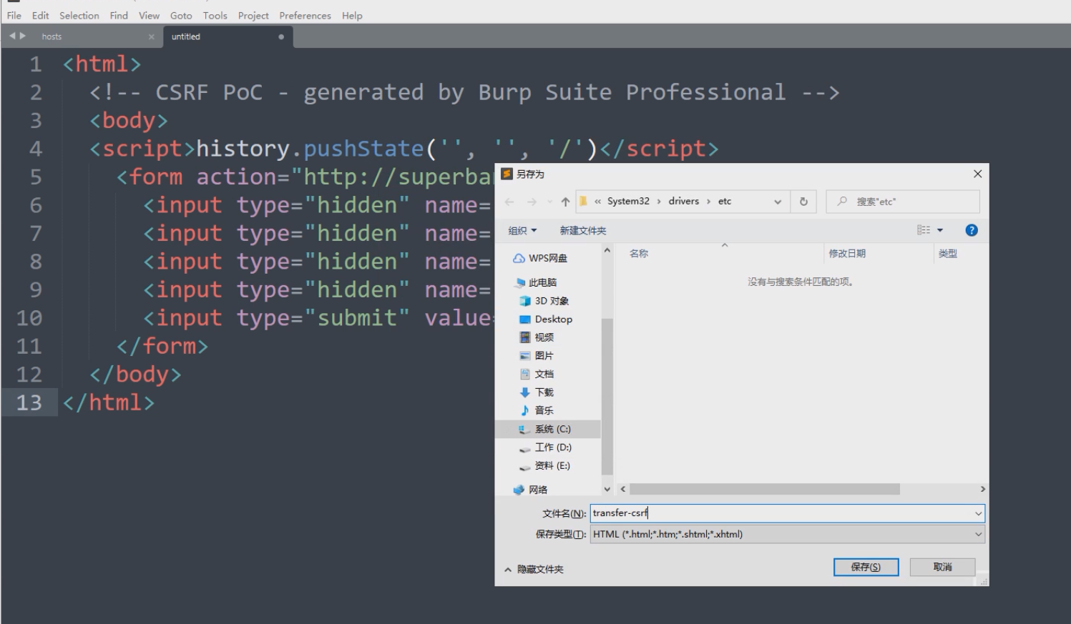The image size is (1071, 624).
Task: Collapse folders with 隐藏文件夹
Action: pyautogui.click(x=534, y=569)
